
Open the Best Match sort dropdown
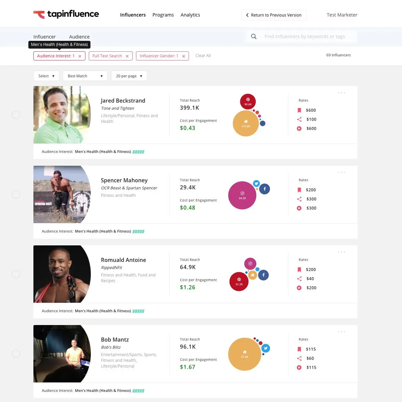coord(85,76)
